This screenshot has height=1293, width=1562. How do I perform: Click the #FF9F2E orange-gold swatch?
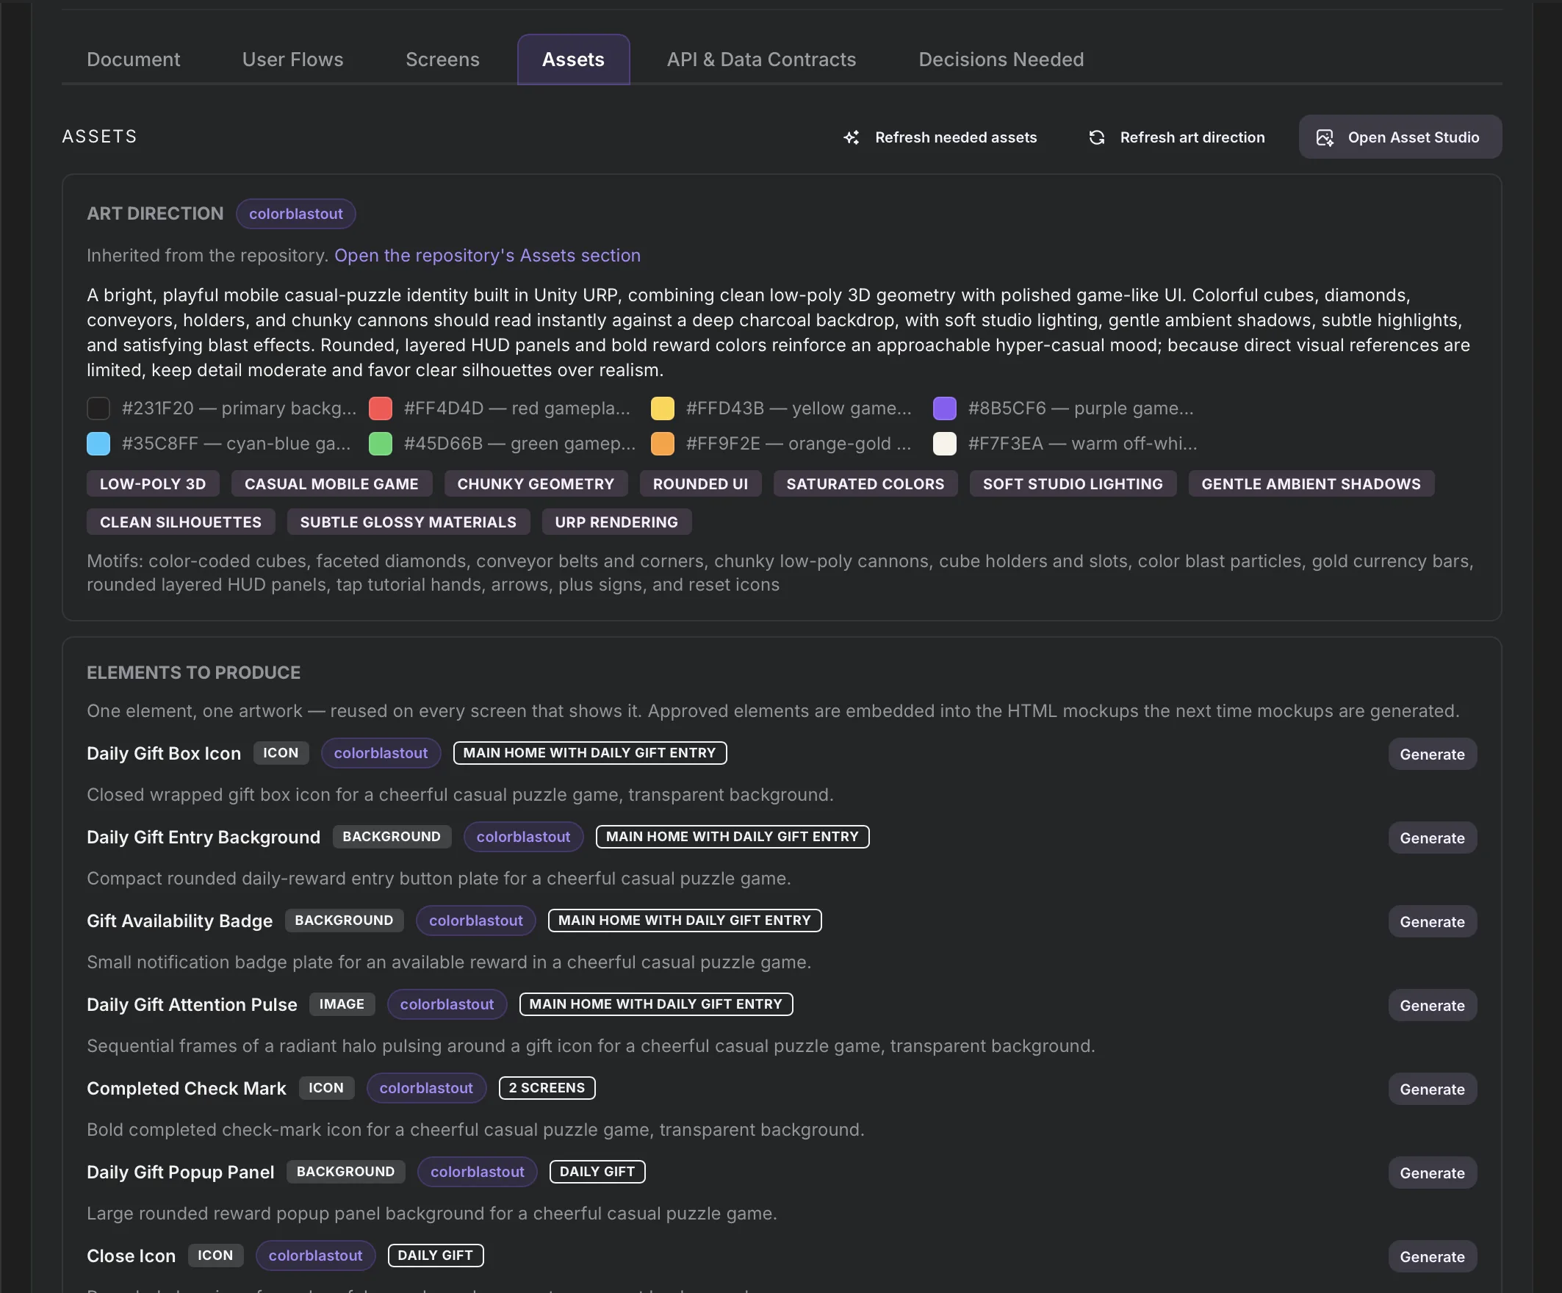663,444
